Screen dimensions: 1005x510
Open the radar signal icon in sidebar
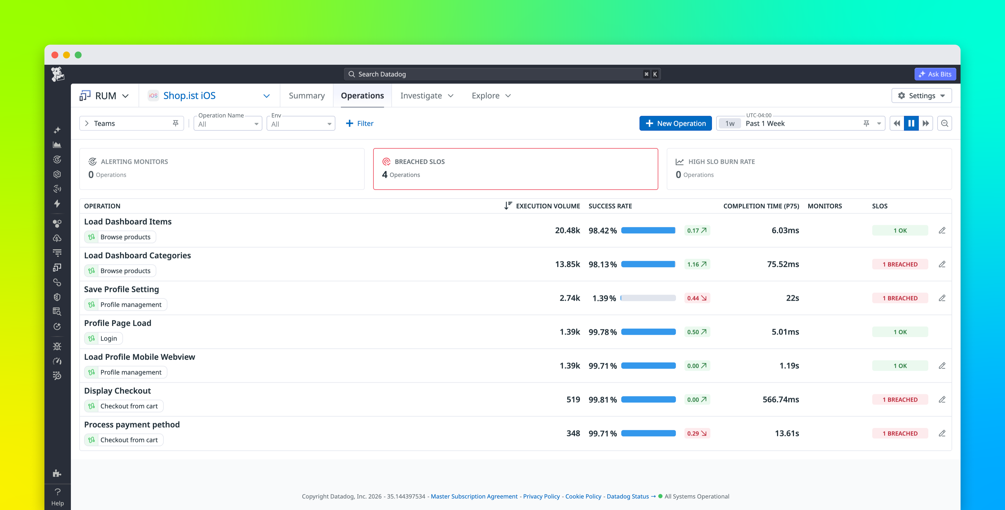click(x=57, y=189)
